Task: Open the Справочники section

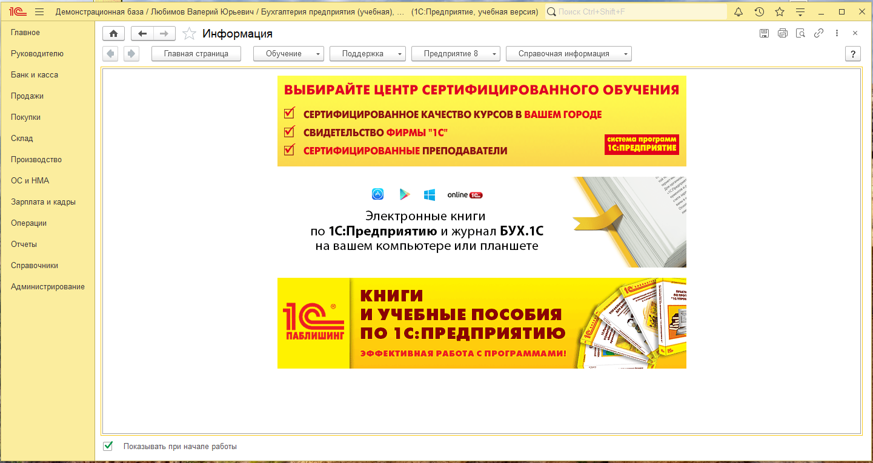Action: 35,266
